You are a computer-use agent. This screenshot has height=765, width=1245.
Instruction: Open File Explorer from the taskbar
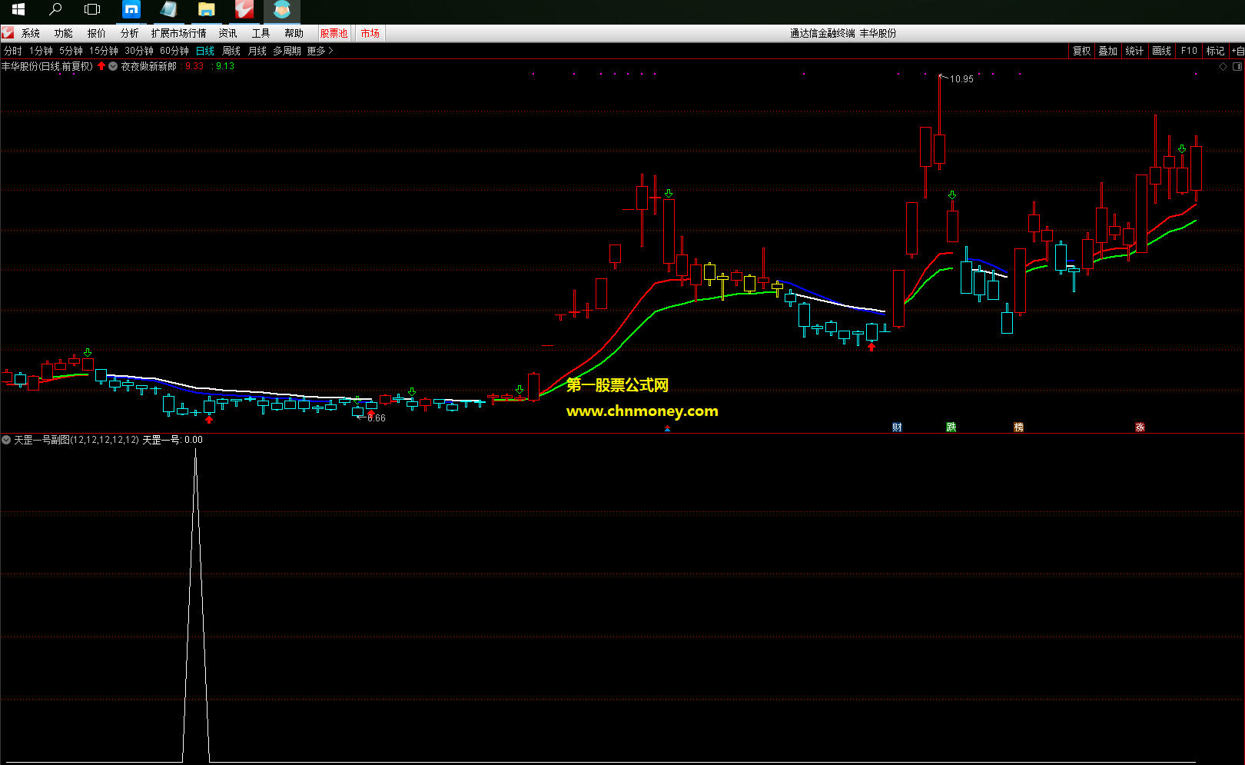[x=206, y=10]
